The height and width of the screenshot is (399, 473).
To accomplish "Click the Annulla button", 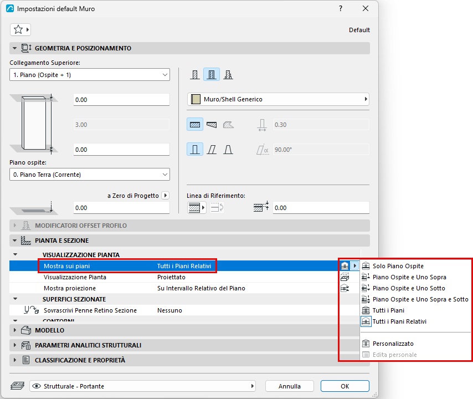I will 290,386.
